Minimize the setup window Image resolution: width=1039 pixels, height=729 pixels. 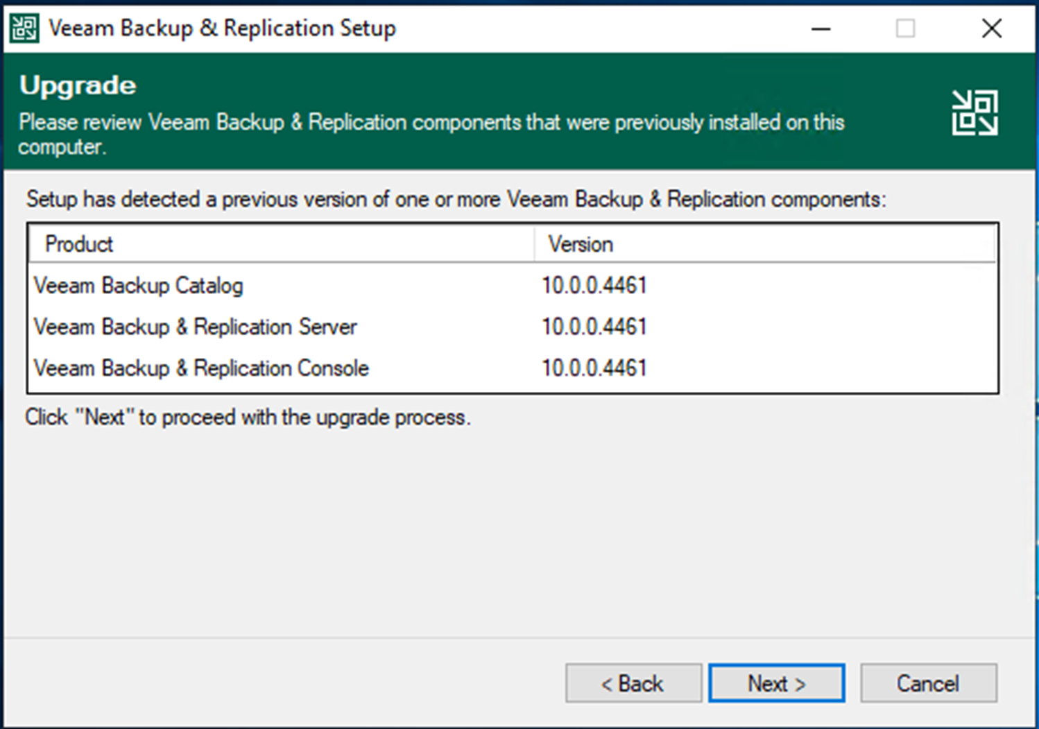821,28
